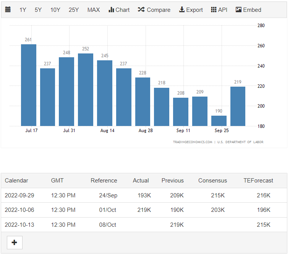This screenshot has height=255, width=290.
Task: Click the Reference column header
Action: 104,181
